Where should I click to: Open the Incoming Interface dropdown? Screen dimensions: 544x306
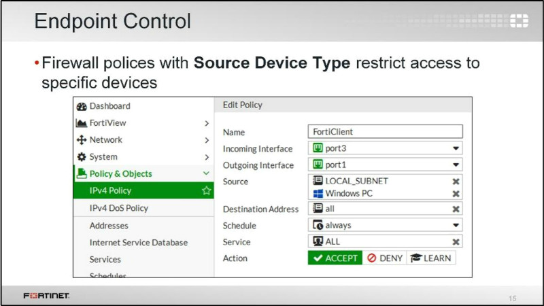[456, 148]
